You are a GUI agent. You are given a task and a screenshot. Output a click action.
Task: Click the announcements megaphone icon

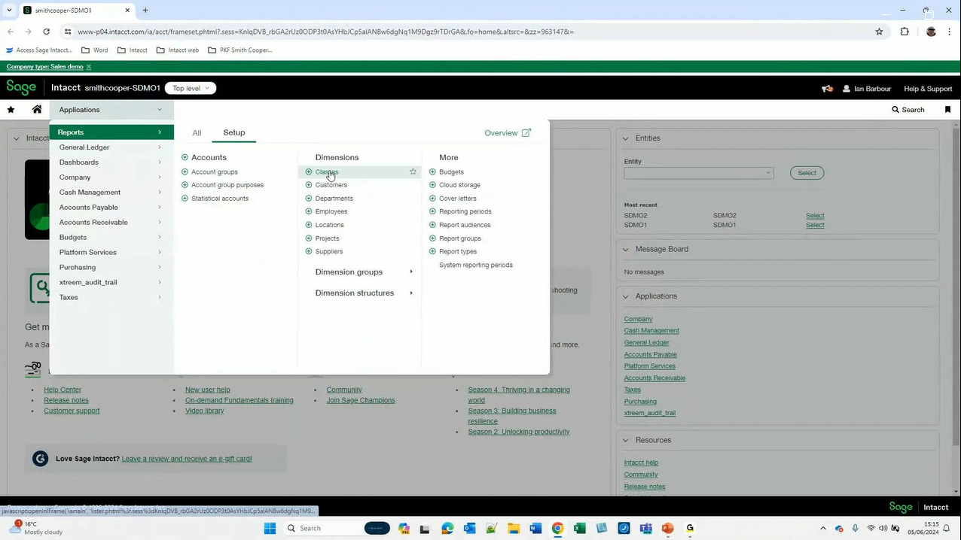pyautogui.click(x=827, y=89)
